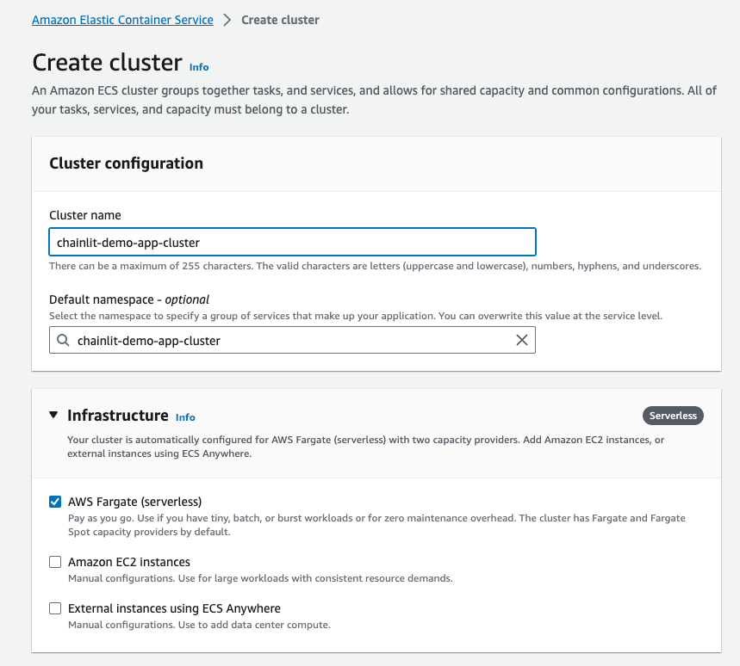Viewport: 740px width, 666px height.
Task: Uncheck AWS Fargate (serverless)
Action: pyautogui.click(x=55, y=501)
